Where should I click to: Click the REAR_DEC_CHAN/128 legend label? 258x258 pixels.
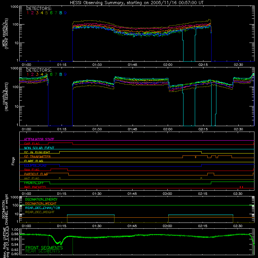(43, 208)
